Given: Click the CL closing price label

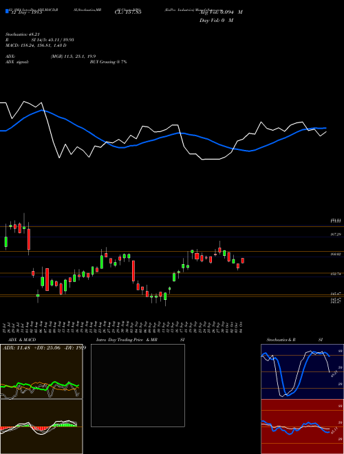Looking at the screenshot, I should coord(128,12).
